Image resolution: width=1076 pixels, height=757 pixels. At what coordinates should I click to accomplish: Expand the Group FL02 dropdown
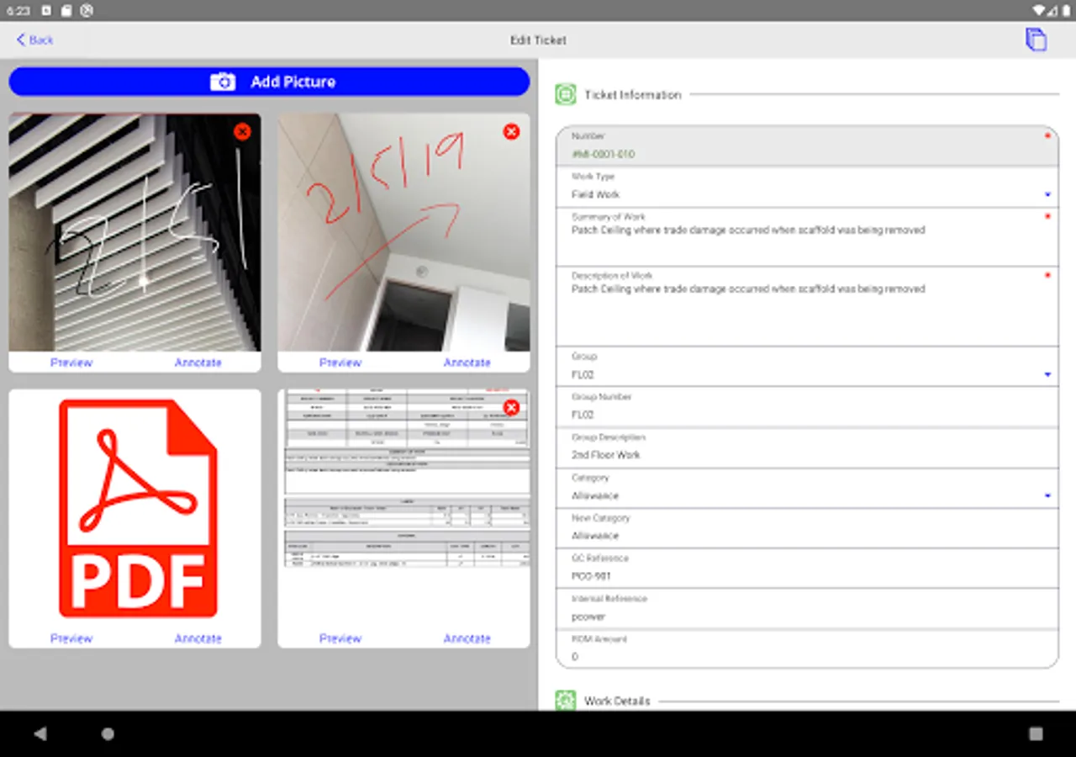click(x=1047, y=374)
